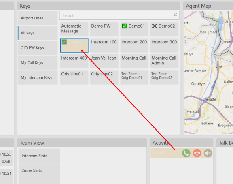The image size is (233, 184).
Task: Click the red hang up icon
Action: coord(197,153)
